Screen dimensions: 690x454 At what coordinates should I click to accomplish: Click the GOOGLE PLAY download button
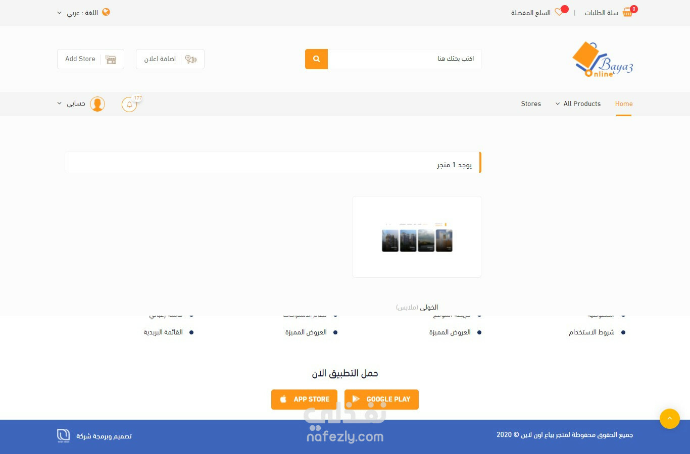coord(381,399)
